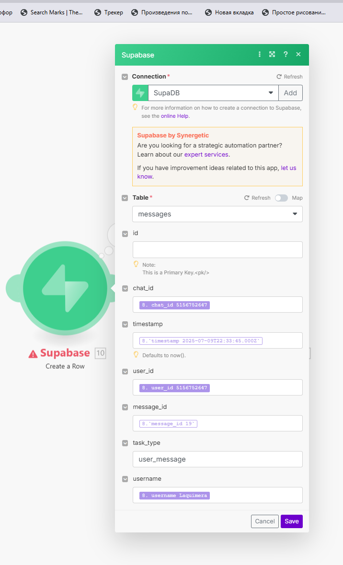Close the Supabase settings dialog
This screenshot has width=343, height=565.
298,55
